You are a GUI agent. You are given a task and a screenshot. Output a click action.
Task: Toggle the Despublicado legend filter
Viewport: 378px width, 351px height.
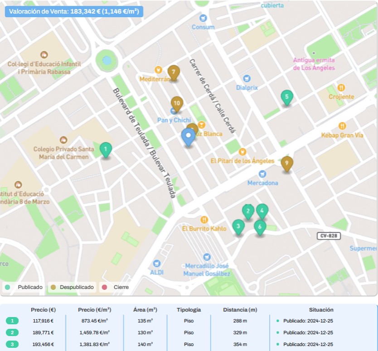click(x=73, y=287)
